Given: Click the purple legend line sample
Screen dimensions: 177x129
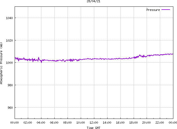Looking at the screenshot, I should click(166, 10).
